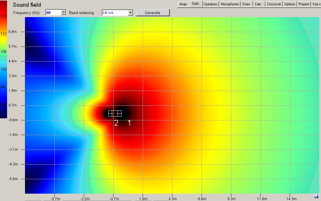The height and width of the screenshot is (201, 321).
Task: Select the Subs tab
Action: pyautogui.click(x=195, y=4)
